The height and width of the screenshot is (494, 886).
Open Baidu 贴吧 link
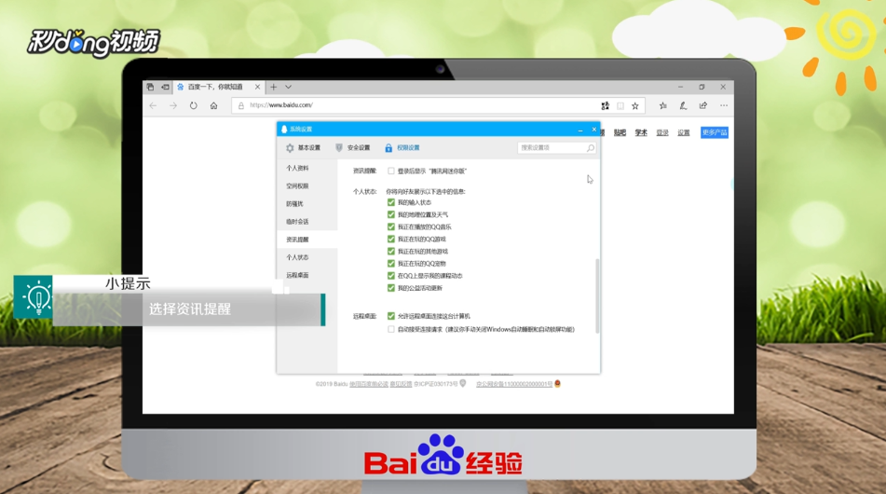point(620,133)
